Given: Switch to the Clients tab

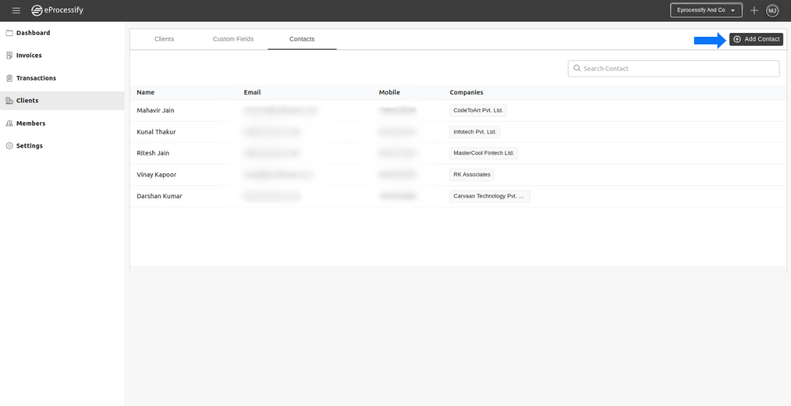Looking at the screenshot, I should point(164,39).
